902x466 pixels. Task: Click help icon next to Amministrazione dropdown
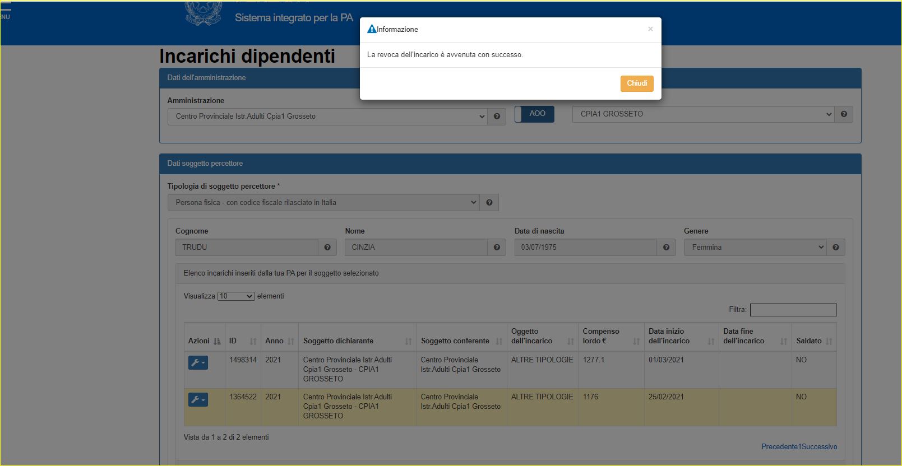497,116
